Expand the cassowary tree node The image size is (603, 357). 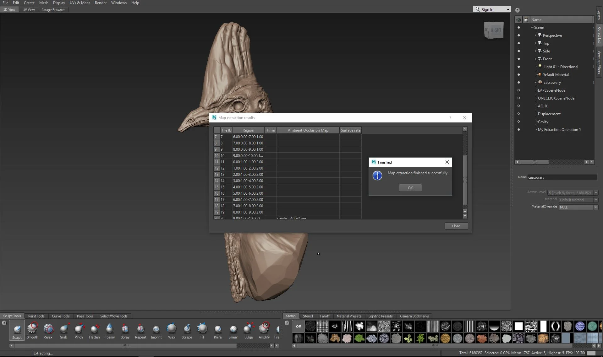[x=536, y=83]
